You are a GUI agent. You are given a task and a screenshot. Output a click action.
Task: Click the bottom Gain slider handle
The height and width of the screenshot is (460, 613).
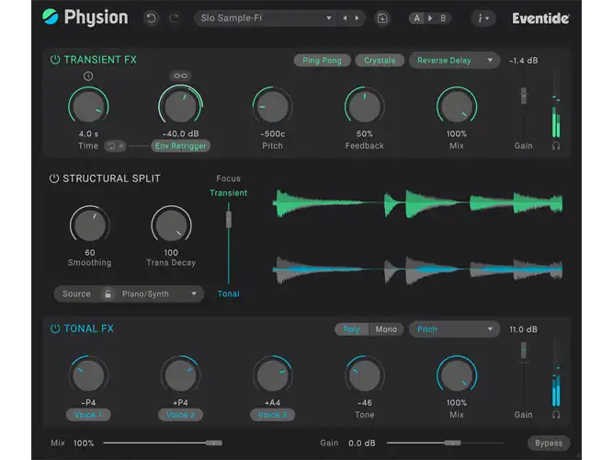coord(452,443)
